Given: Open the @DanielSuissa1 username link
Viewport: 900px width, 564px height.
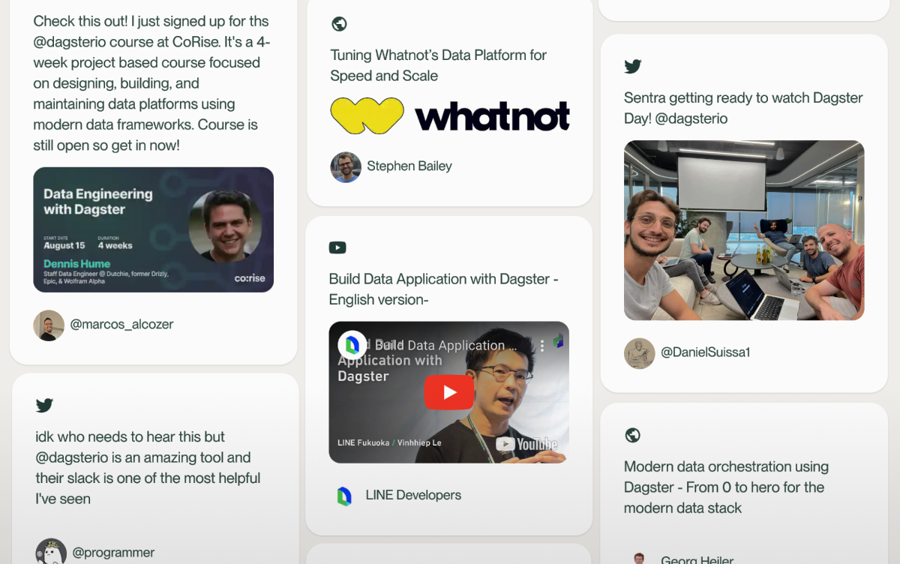Looking at the screenshot, I should pos(705,352).
